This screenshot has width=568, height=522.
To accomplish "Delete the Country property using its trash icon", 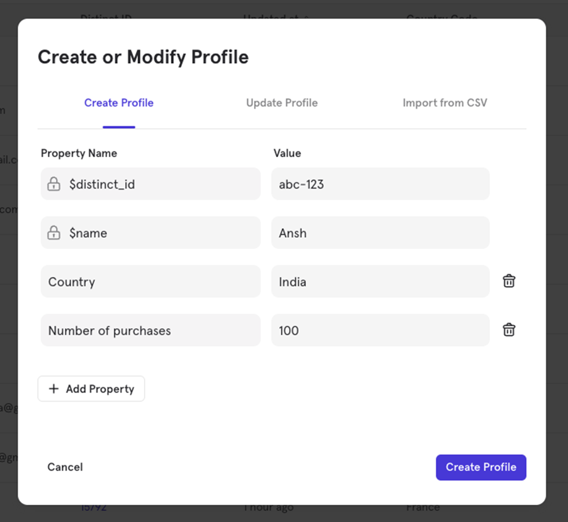I will pyautogui.click(x=508, y=281).
